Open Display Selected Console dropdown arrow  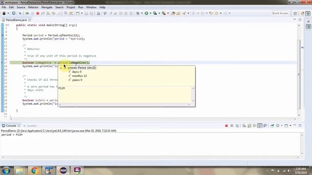(282, 125)
